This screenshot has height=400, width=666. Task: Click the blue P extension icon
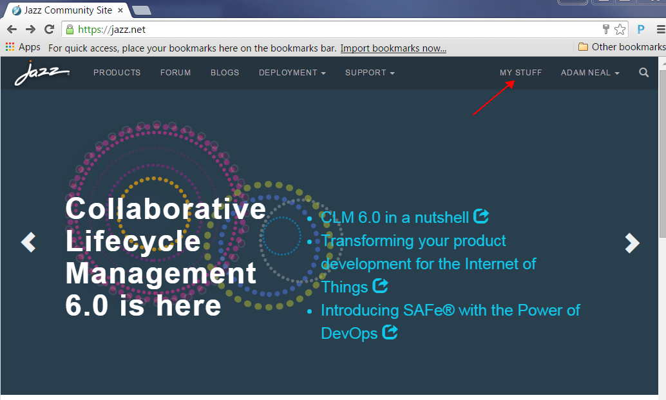click(641, 29)
